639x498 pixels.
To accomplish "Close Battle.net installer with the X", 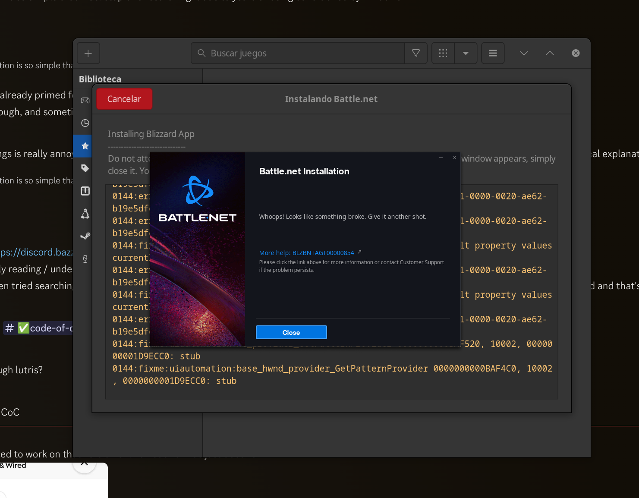I will [x=454, y=158].
